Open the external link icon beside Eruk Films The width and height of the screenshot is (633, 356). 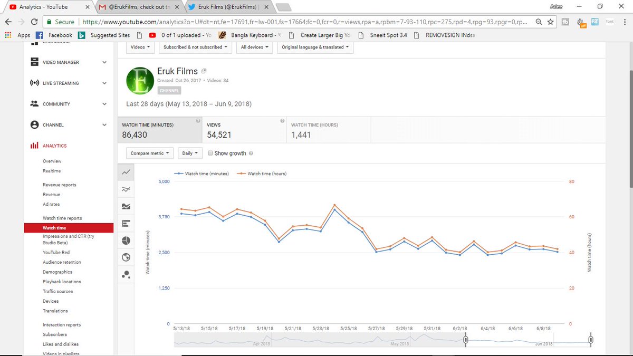click(x=204, y=71)
